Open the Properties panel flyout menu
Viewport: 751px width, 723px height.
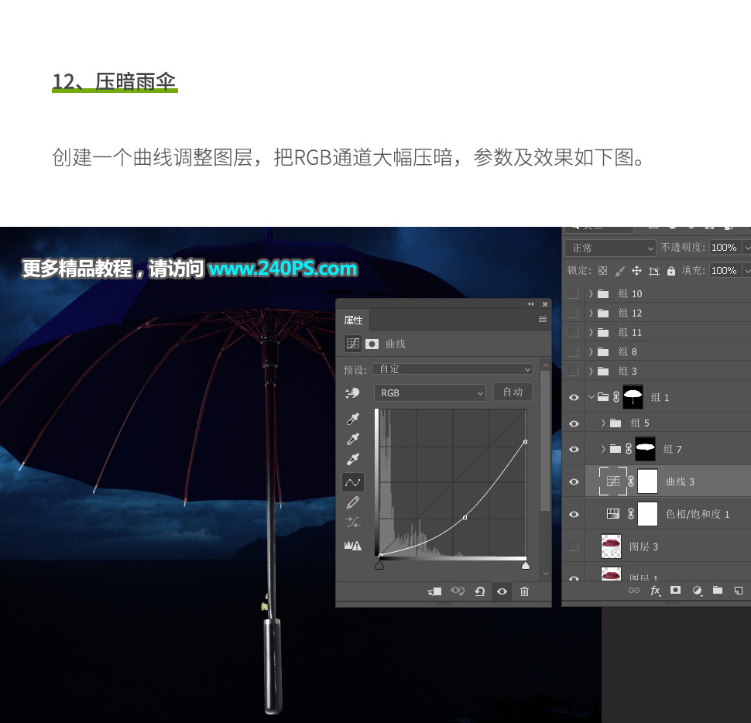pos(542,319)
